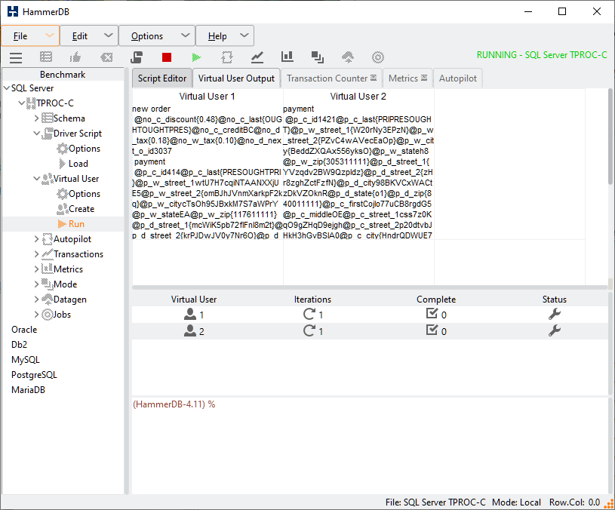Stop the run with red square

tap(167, 57)
